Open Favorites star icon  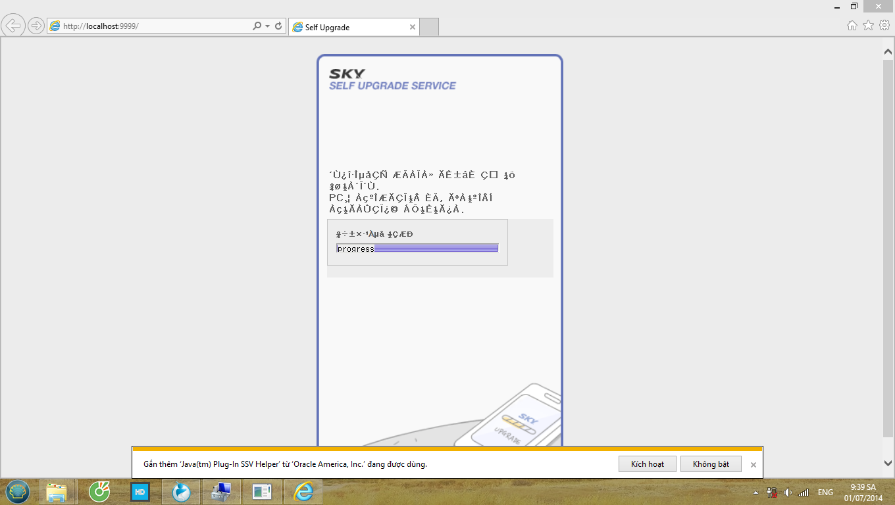[x=868, y=26]
